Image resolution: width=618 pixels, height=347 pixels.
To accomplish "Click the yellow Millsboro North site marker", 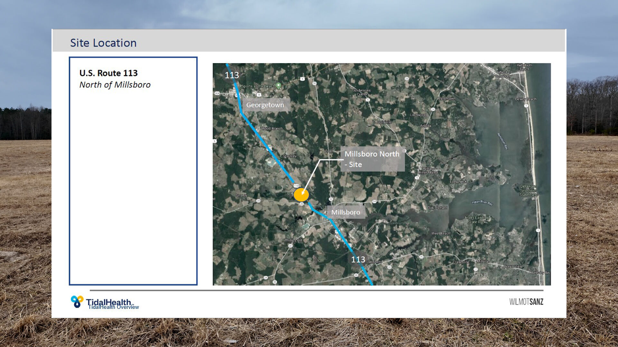I will tap(301, 195).
